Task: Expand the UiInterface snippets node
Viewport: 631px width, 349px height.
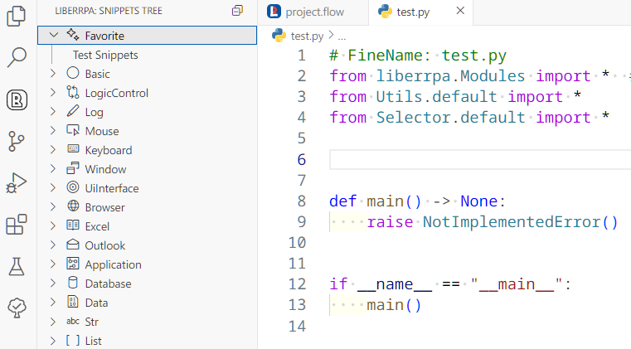Action: point(53,187)
